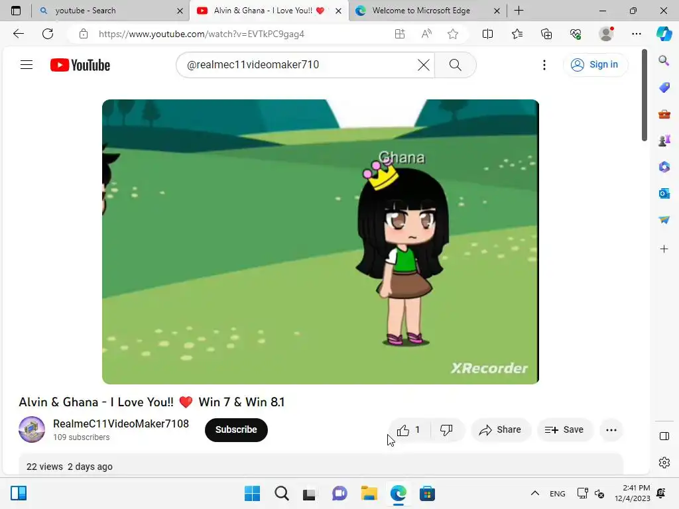Open Edge Collections

tap(546, 34)
